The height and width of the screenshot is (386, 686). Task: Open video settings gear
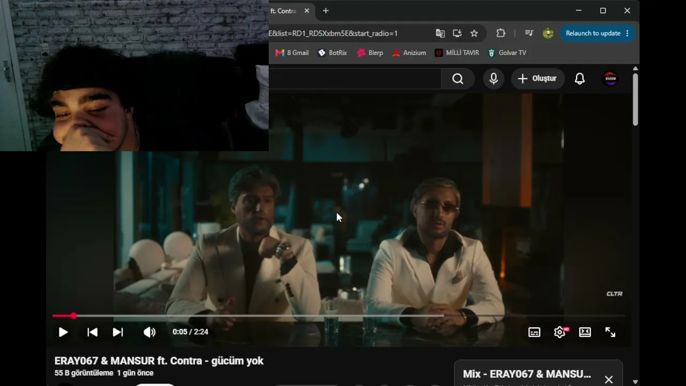[560, 332]
